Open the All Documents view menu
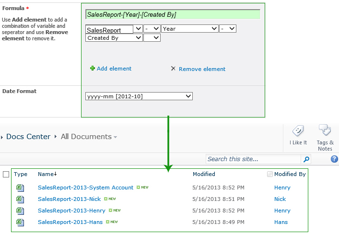This screenshot has width=339, height=235. click(x=89, y=137)
